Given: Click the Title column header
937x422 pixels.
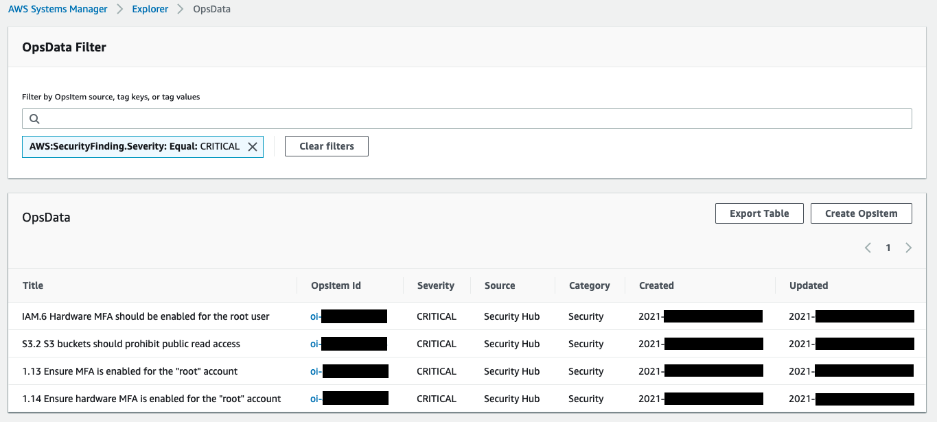Looking at the screenshot, I should tap(32, 285).
